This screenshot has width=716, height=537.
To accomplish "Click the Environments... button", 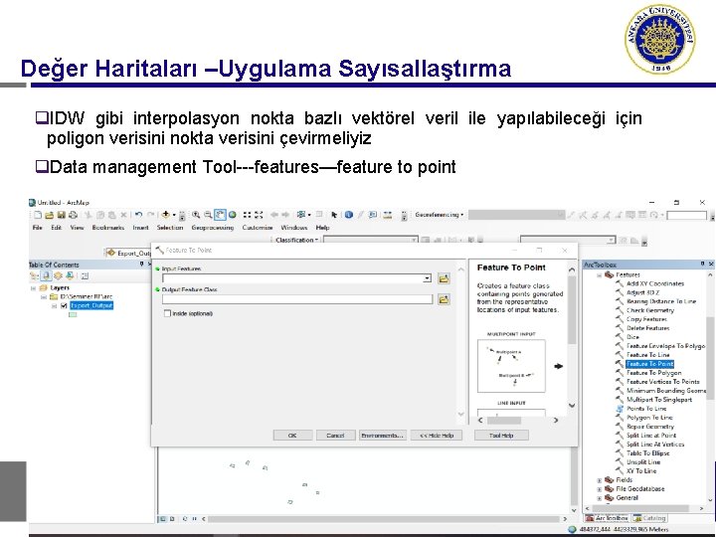I will tap(382, 436).
